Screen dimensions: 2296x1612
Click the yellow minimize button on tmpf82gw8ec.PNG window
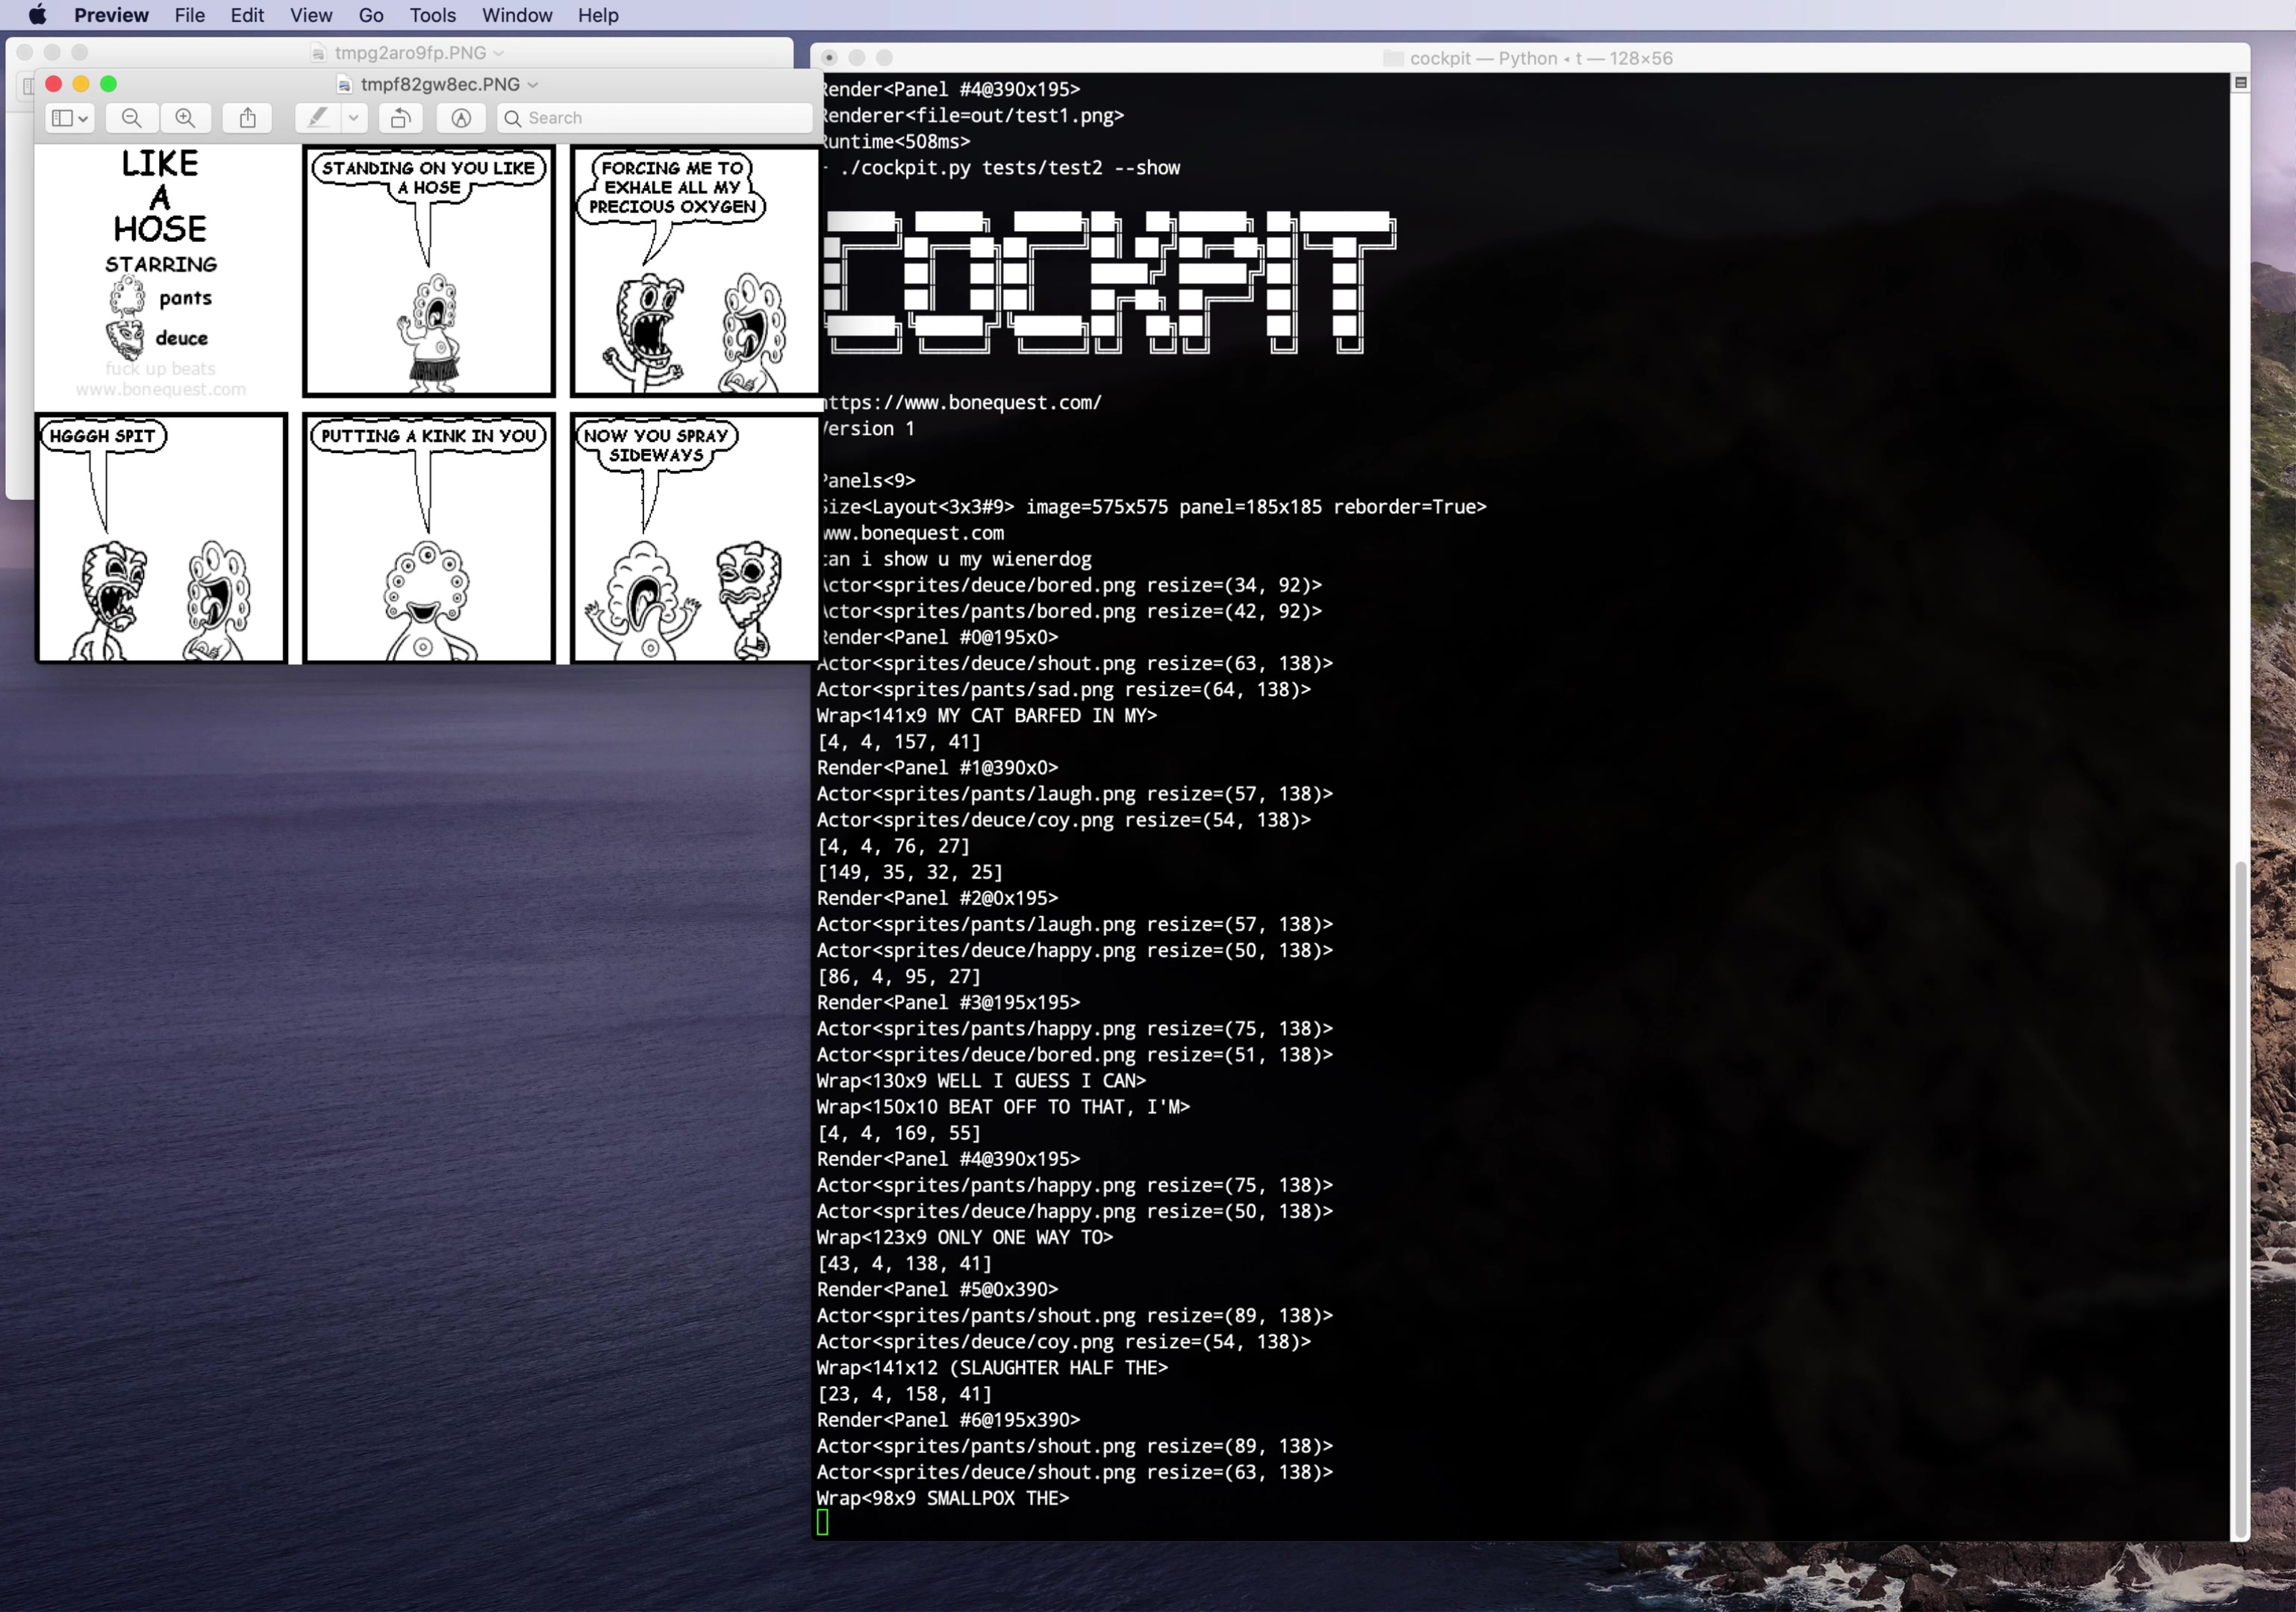pyautogui.click(x=81, y=84)
